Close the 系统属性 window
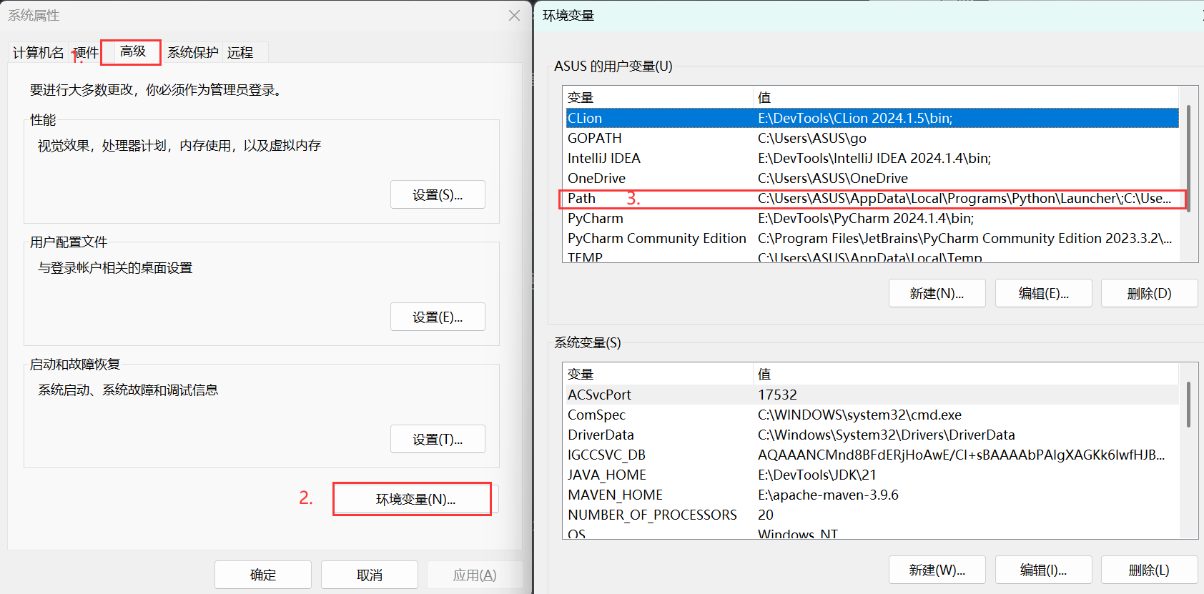 pyautogui.click(x=514, y=15)
